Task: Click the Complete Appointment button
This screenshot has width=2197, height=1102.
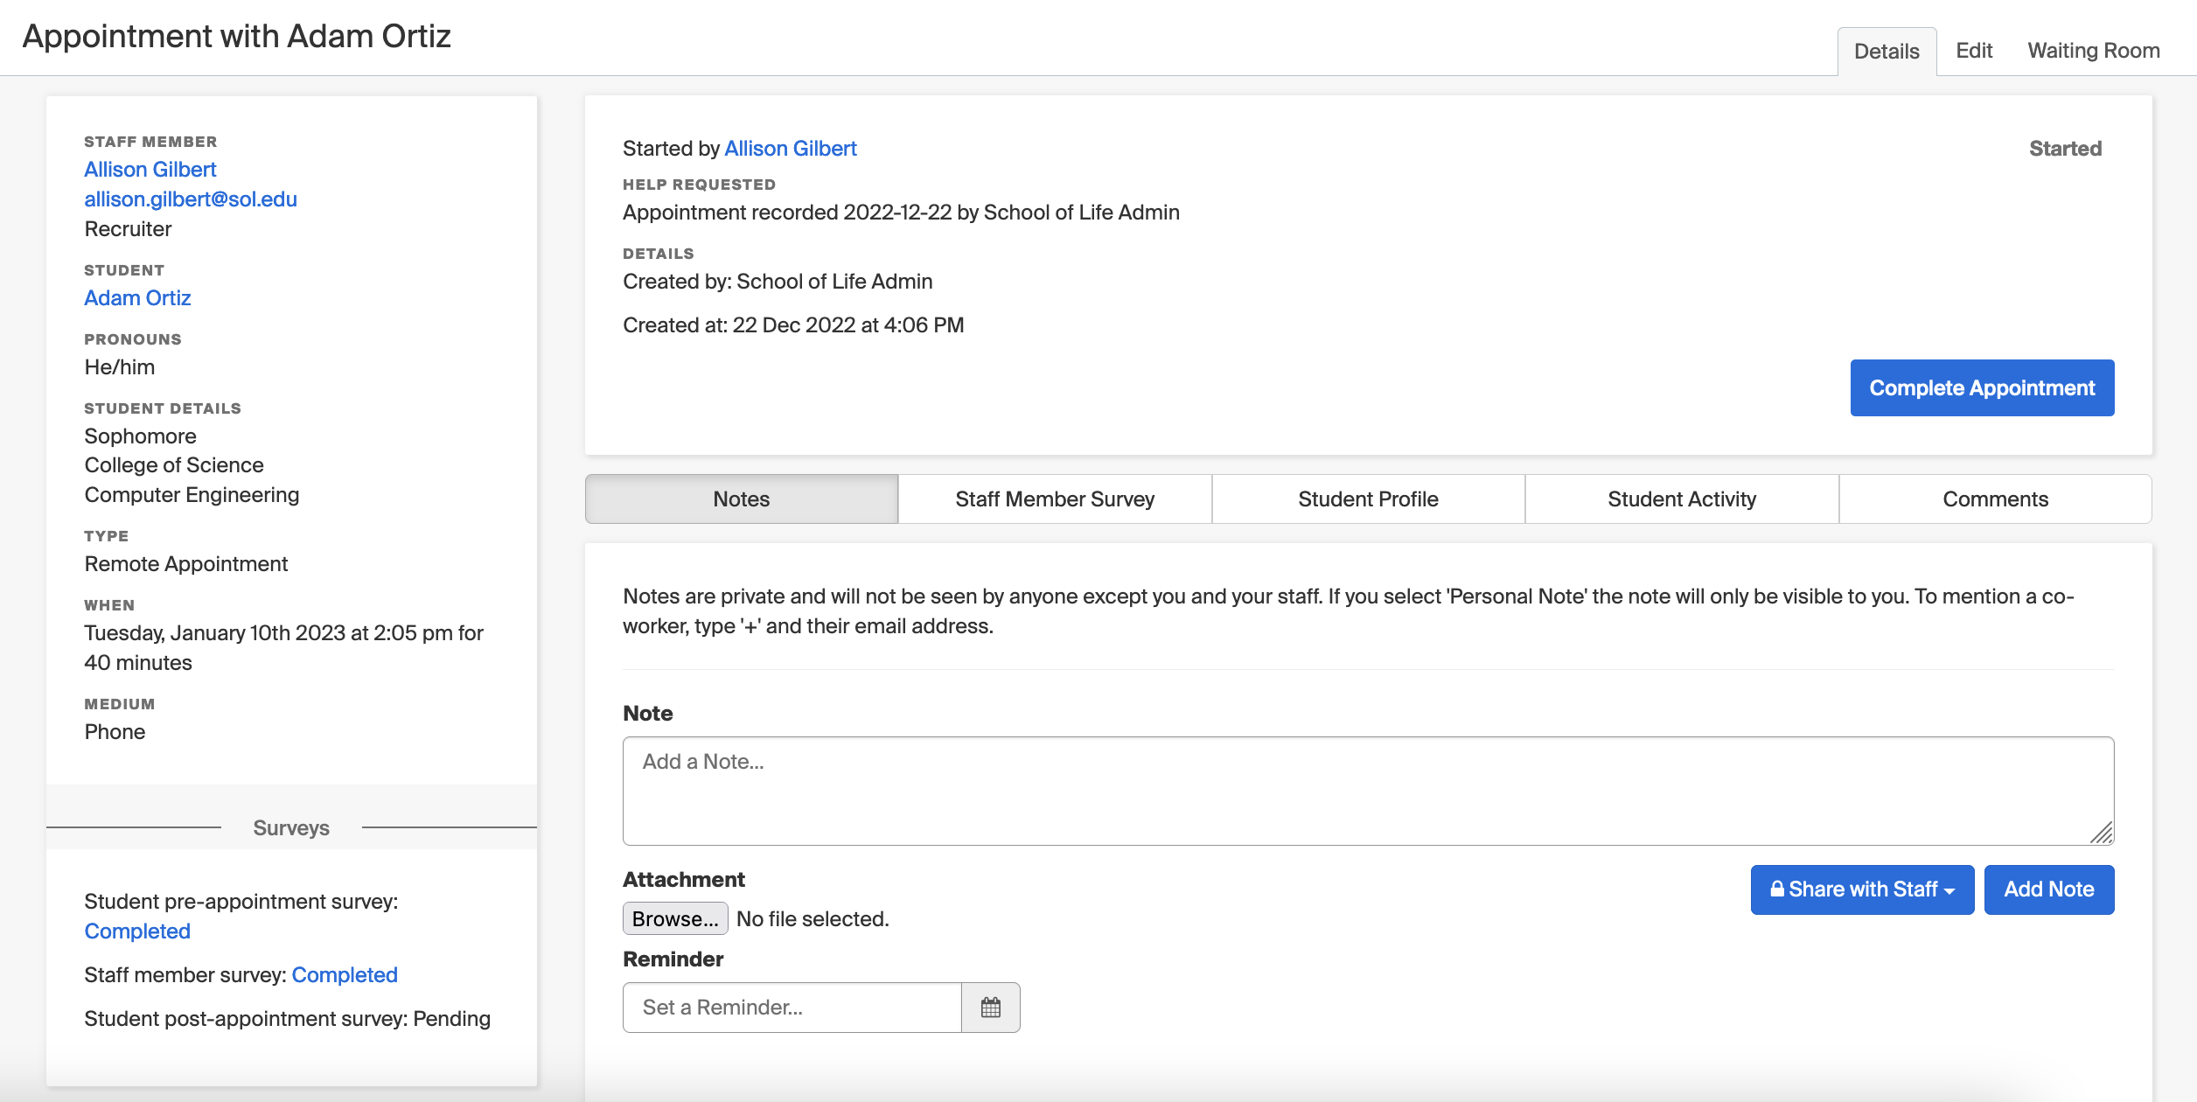Action: pos(1981,387)
